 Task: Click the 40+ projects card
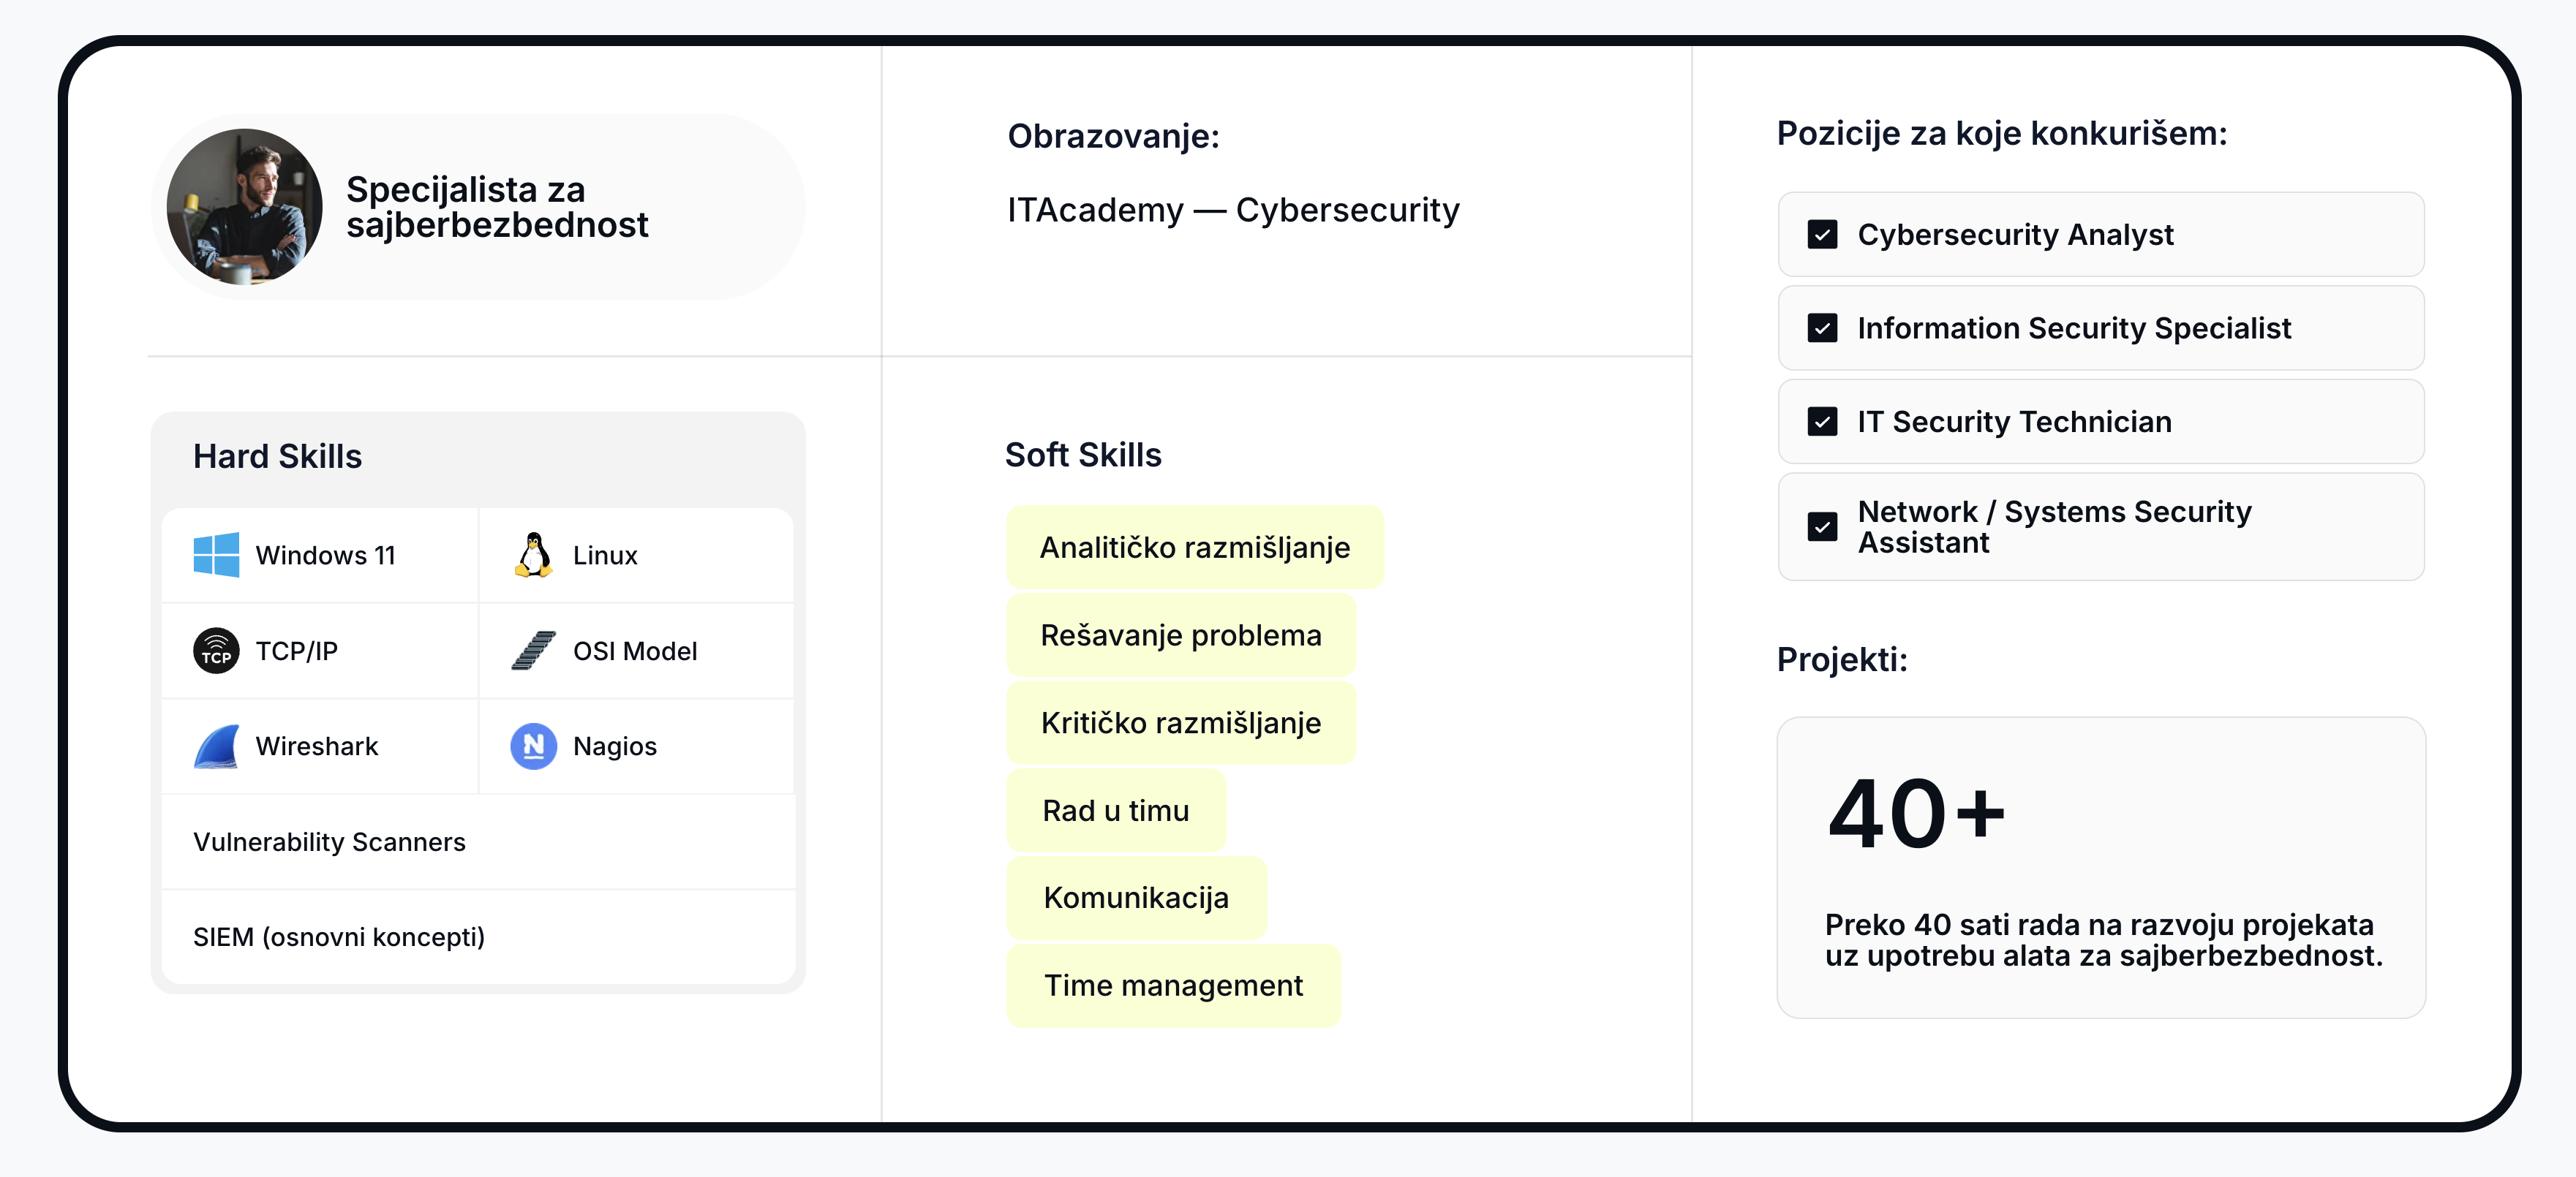(2101, 868)
